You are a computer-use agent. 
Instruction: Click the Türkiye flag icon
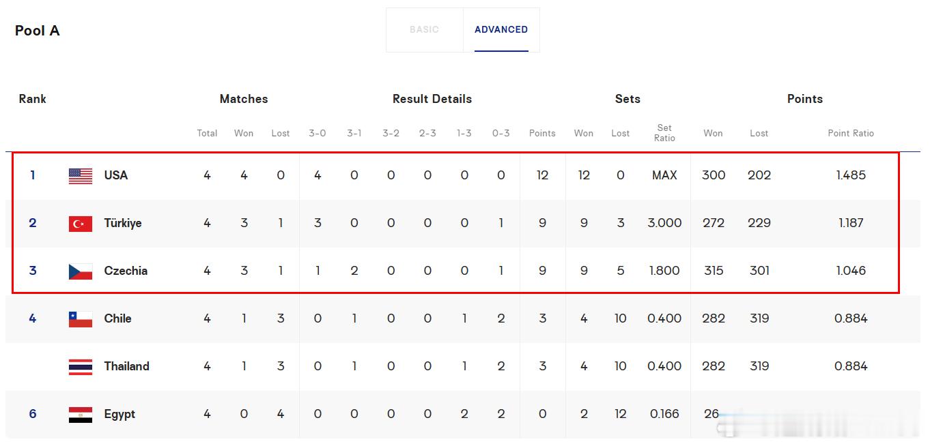click(x=81, y=224)
